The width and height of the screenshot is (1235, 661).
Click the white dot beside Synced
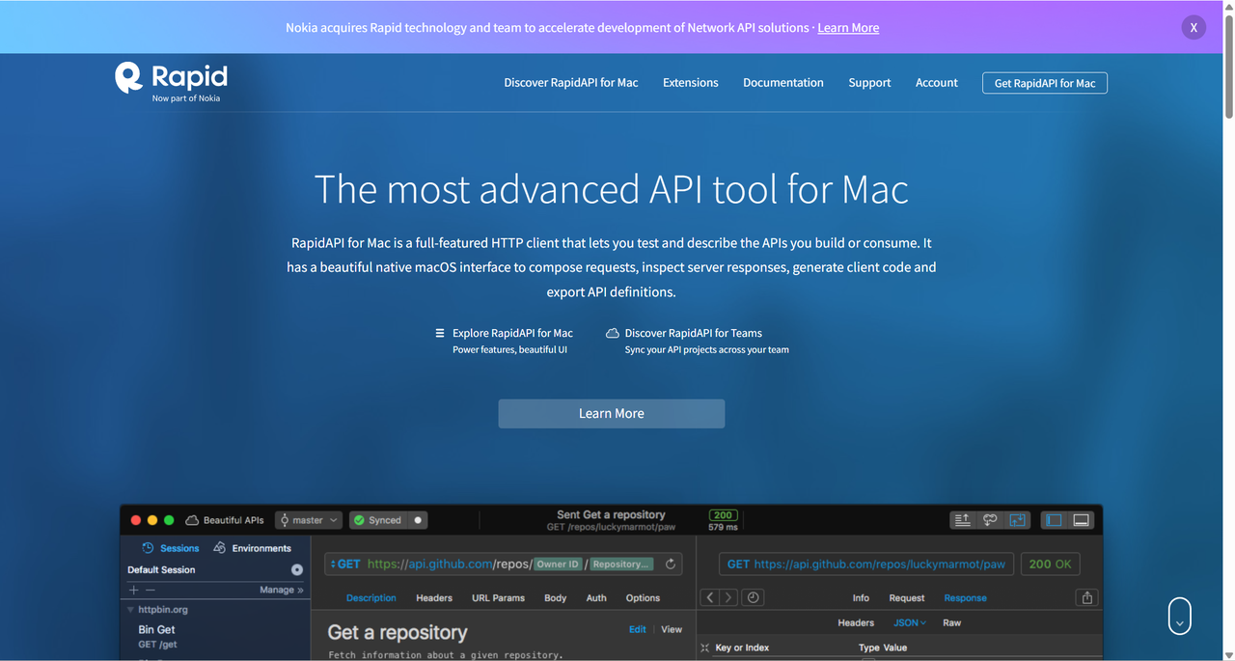click(418, 520)
